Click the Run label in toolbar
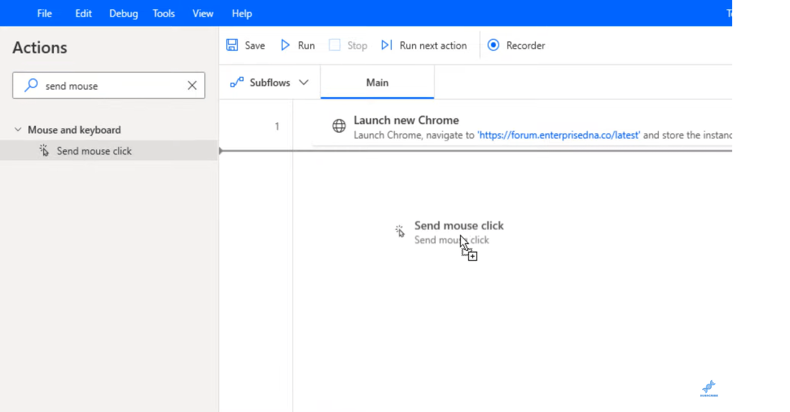The width and height of the screenshot is (790, 412). 306,46
